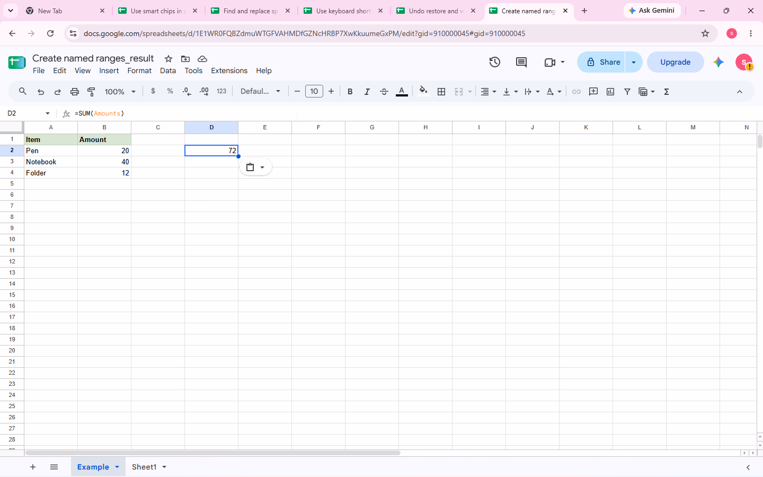The width and height of the screenshot is (763, 477).
Task: Bookmark this page with the star
Action: [x=705, y=33]
